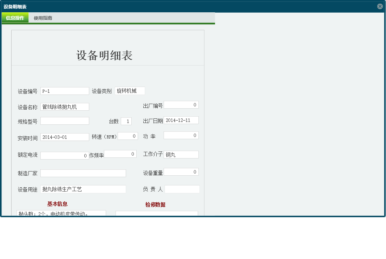
Task: Click the 功率 input field
Action: pyautogui.click(x=181, y=135)
